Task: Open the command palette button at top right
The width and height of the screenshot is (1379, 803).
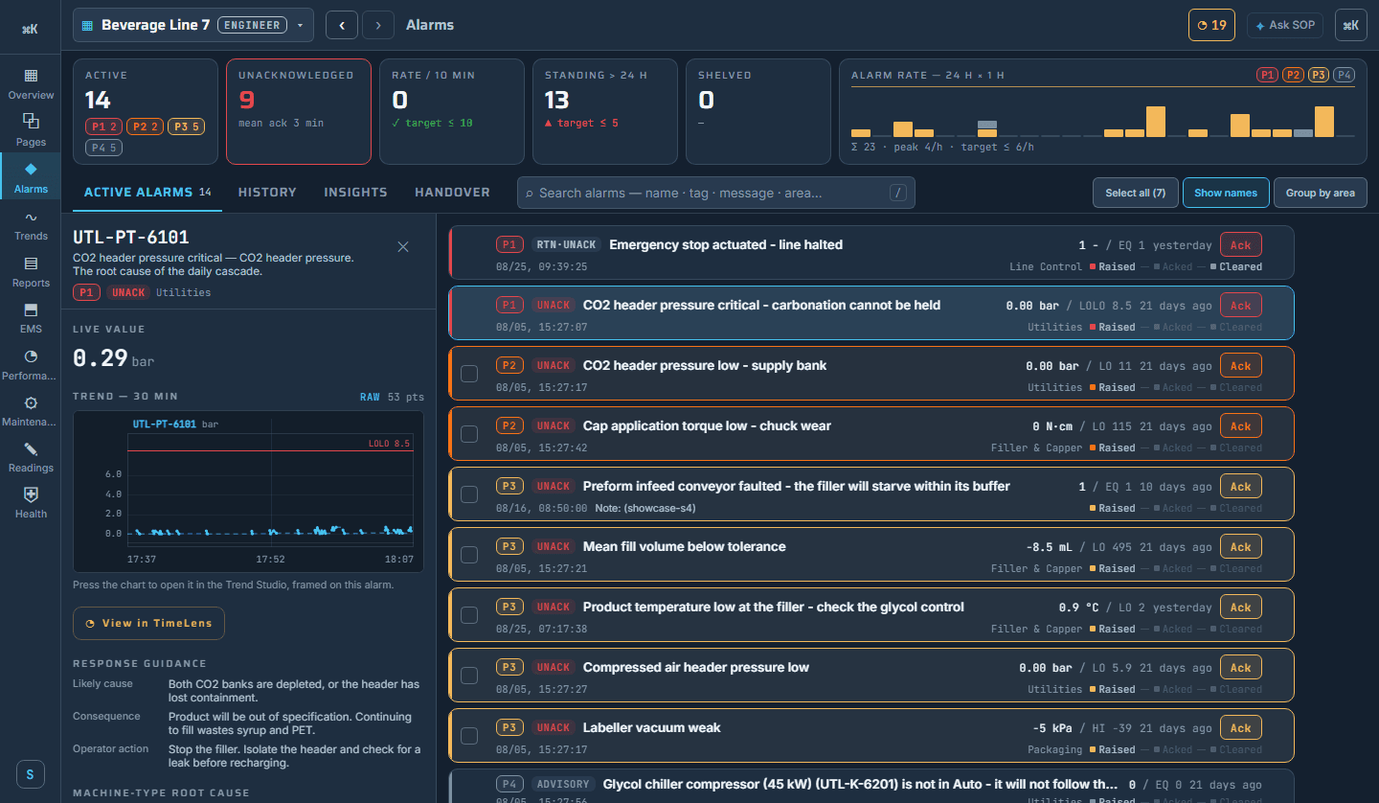Action: coord(1350,25)
